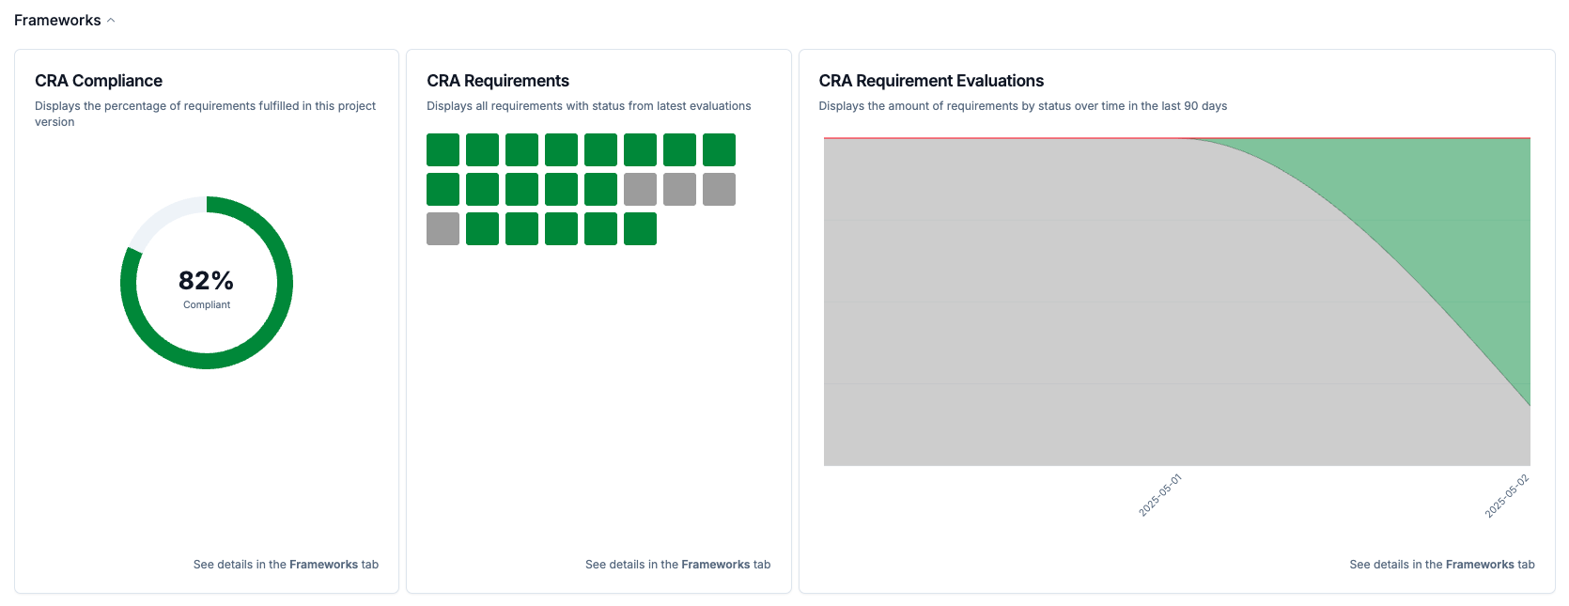Select first green requirement square in top row

click(x=443, y=150)
